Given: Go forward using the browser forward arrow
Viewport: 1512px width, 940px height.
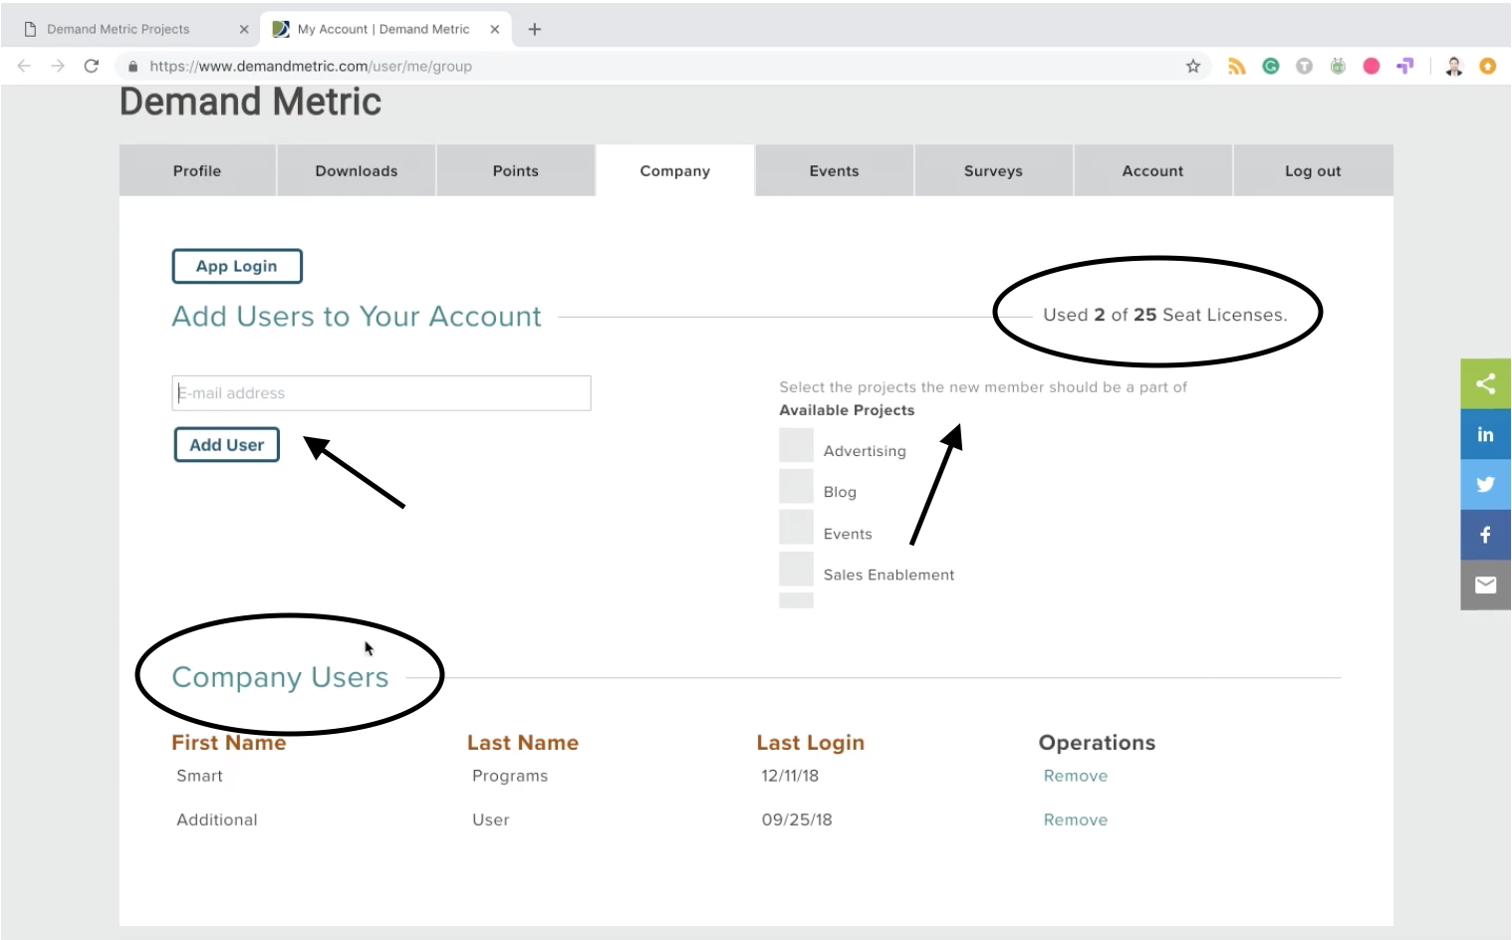Looking at the screenshot, I should click(x=58, y=66).
